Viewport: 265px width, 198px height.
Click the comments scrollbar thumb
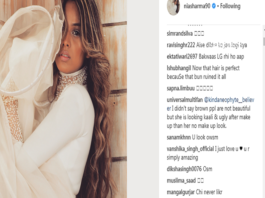coord(264,42)
